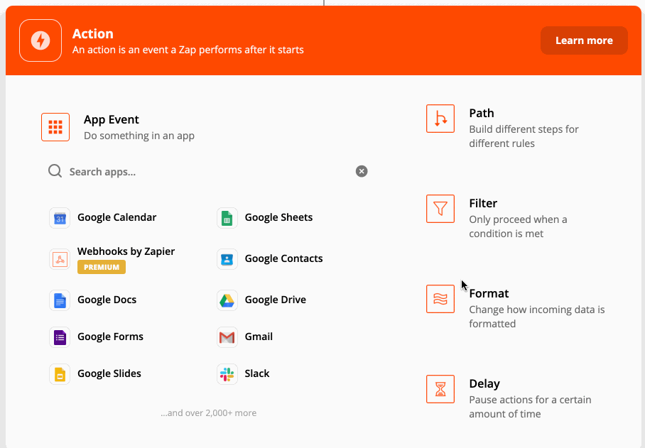The image size is (645, 448).
Task: Select the Format option title
Action: point(489,293)
